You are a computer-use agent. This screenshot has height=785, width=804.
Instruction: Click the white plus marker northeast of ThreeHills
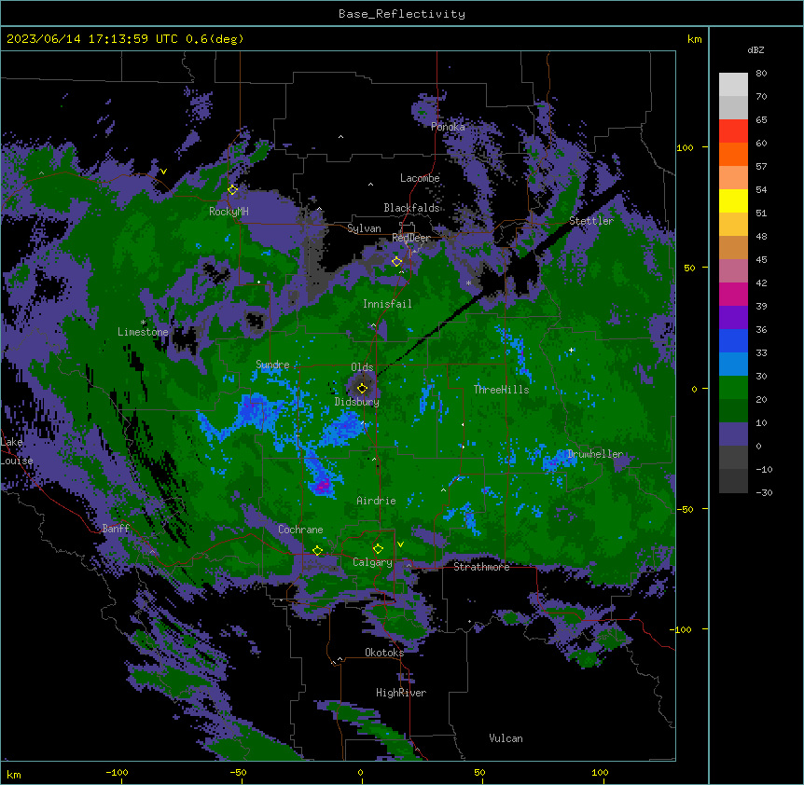tap(571, 350)
